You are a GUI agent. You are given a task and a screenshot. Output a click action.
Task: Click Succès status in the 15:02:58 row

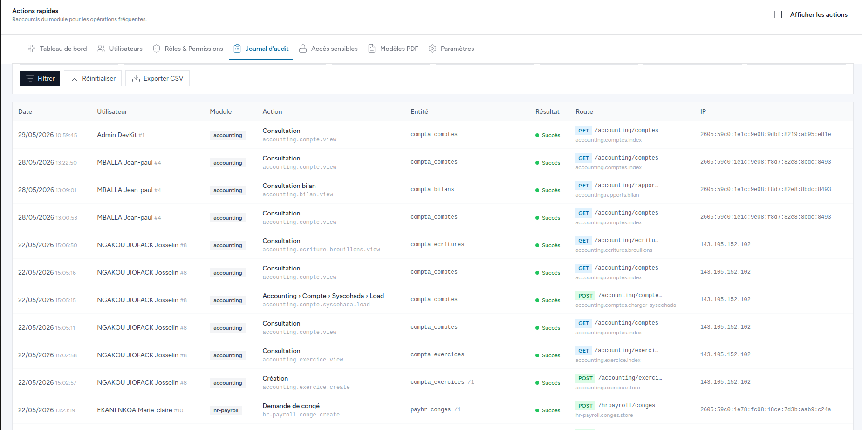point(548,355)
